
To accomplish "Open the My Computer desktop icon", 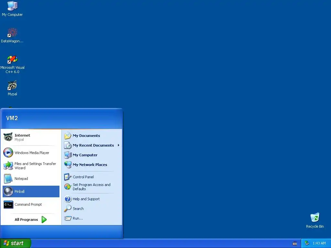I will pyautogui.click(x=12, y=9).
